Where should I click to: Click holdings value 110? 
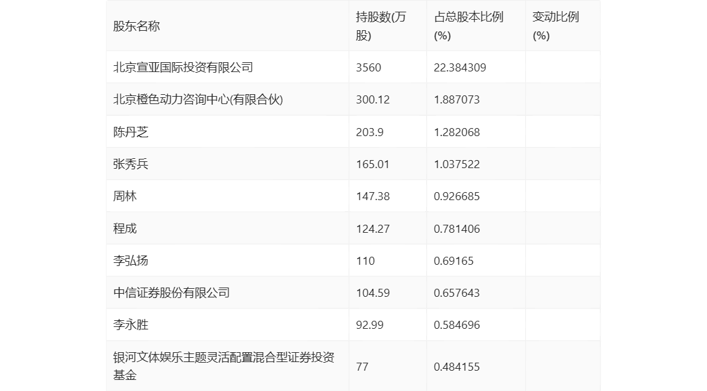365,260
